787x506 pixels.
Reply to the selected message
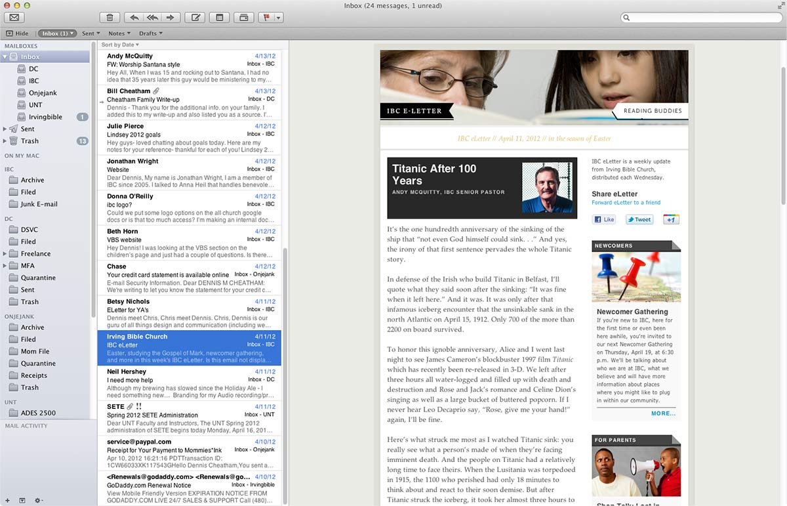pyautogui.click(x=134, y=18)
